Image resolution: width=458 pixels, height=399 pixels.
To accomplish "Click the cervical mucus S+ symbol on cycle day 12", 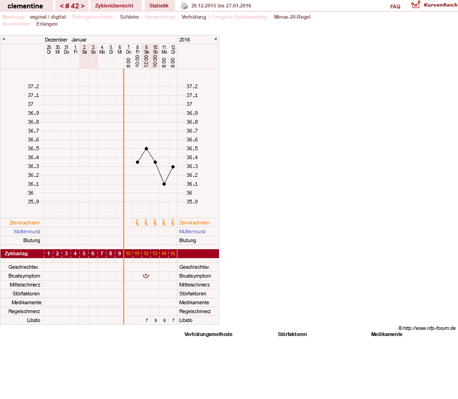I will [x=146, y=223].
